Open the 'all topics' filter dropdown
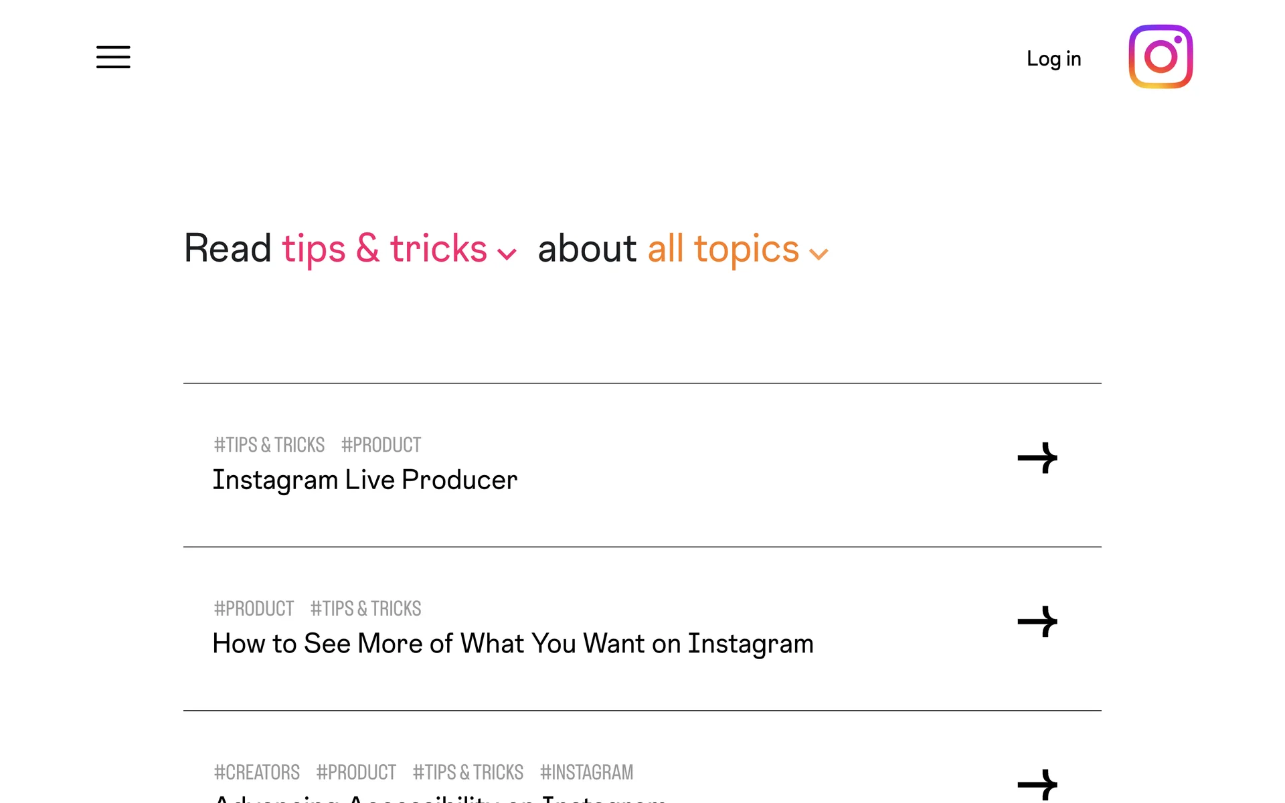This screenshot has width=1285, height=803. 723,249
